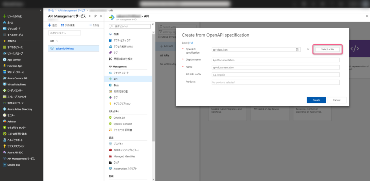The width and height of the screenshot is (370, 181).
Task: Select the sakamichi46test service row
Action: click(x=74, y=49)
